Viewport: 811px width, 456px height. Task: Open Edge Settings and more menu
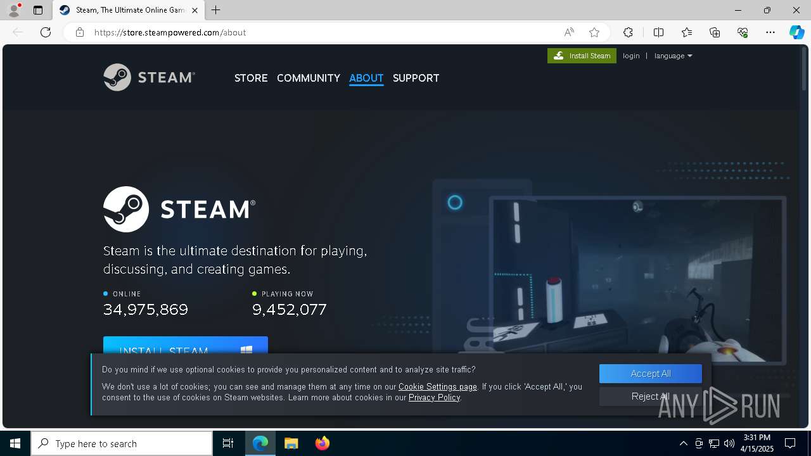pyautogui.click(x=770, y=32)
